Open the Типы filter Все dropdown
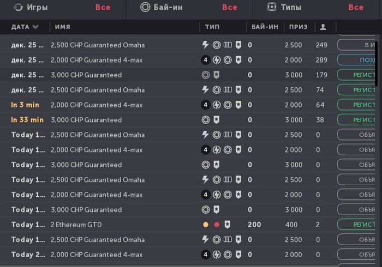The image size is (382, 267). tap(356, 7)
